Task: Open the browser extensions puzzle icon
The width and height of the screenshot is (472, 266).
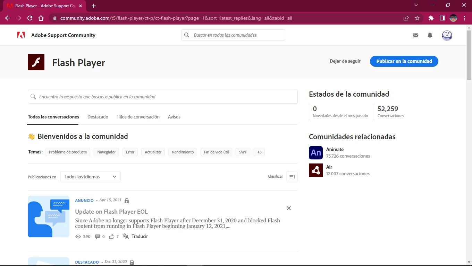Action: [431, 18]
